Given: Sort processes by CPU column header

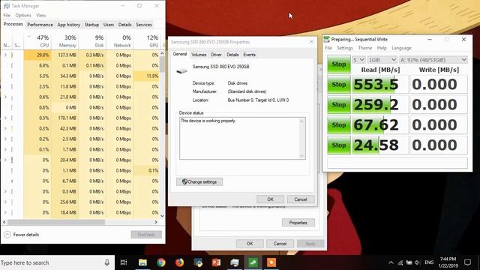Looking at the screenshot, I should pyautogui.click(x=37, y=41).
